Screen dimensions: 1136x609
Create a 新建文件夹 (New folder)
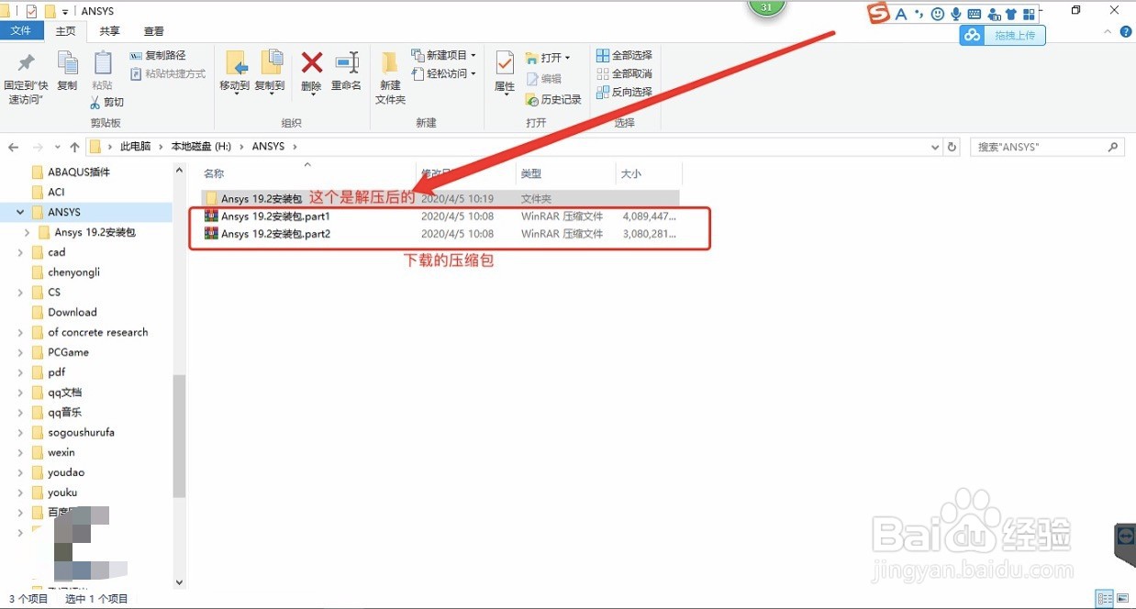click(x=390, y=77)
